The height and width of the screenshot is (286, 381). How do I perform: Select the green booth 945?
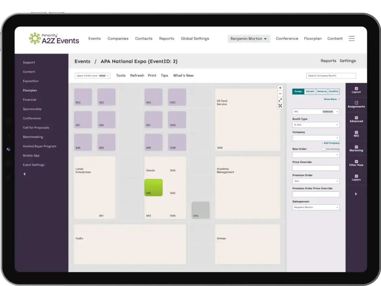(153, 187)
